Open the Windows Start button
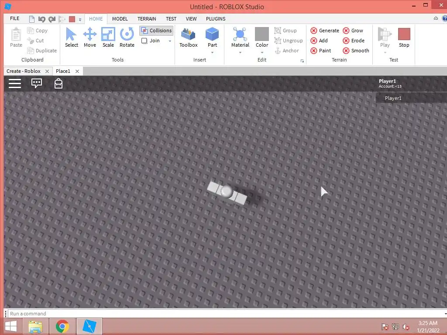Image resolution: width=447 pixels, height=335 pixels. [11, 326]
